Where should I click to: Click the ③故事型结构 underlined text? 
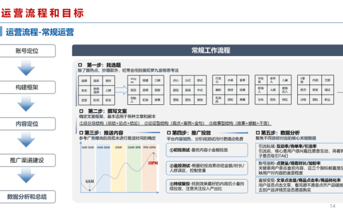pos(240,123)
